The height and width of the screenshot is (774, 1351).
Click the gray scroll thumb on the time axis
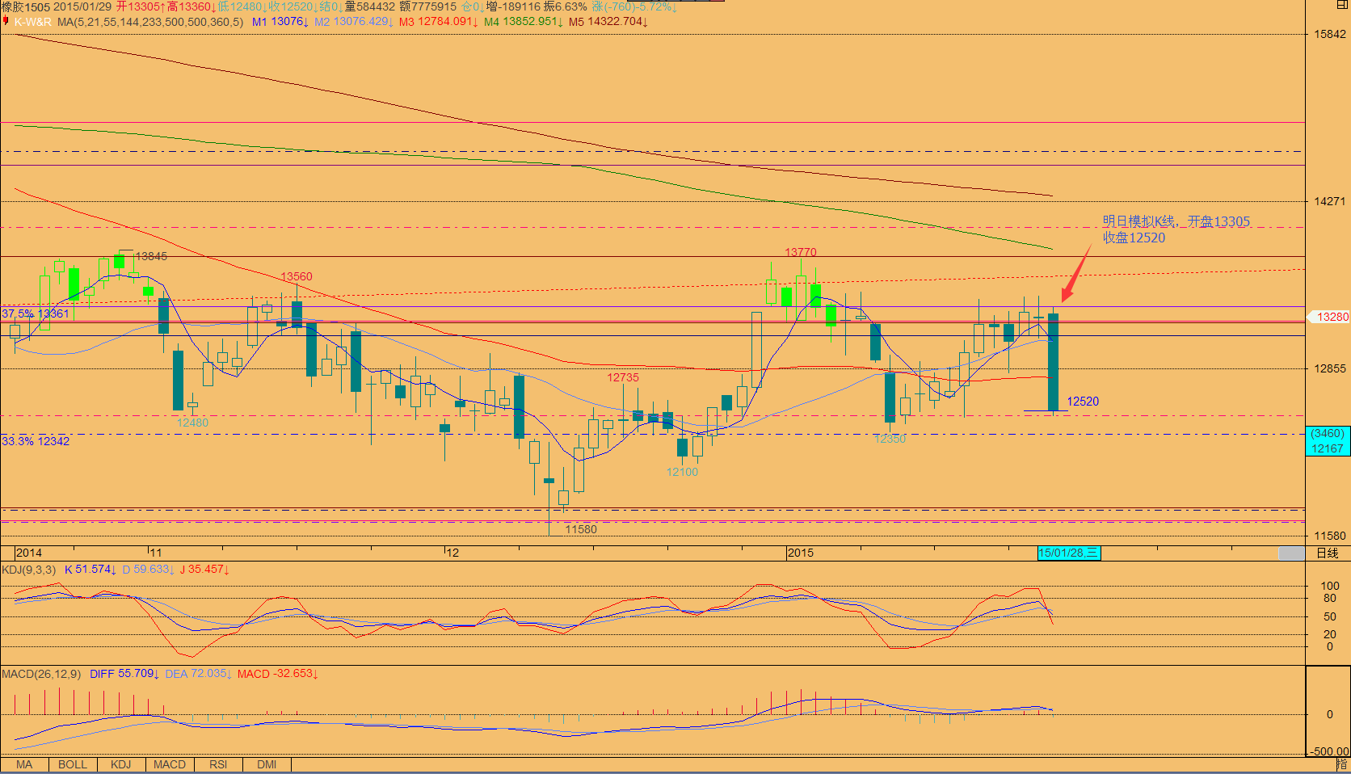(x=1291, y=553)
